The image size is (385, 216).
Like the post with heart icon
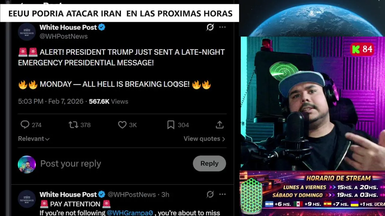click(122, 124)
